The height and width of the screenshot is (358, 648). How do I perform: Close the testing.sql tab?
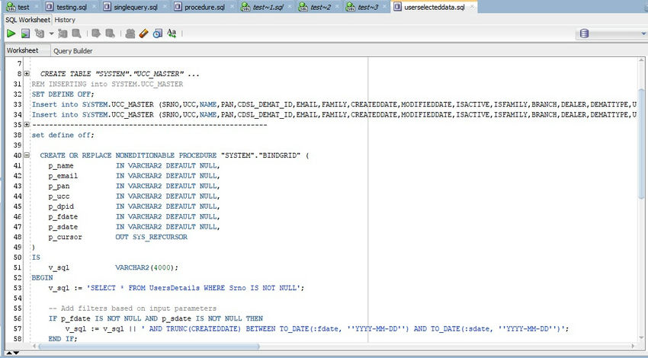tap(95, 7)
